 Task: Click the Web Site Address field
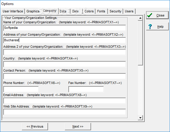click(x=65, y=112)
